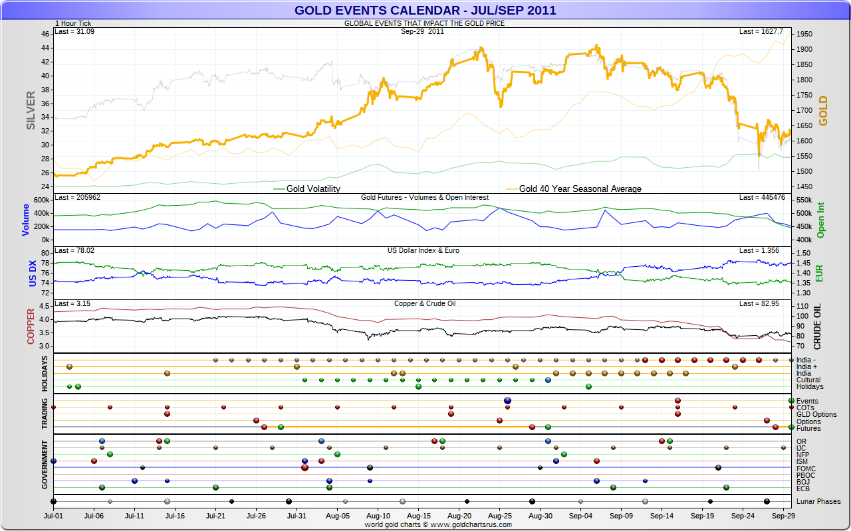Click the copper value 'Last = 3.15'
Image resolution: width=851 pixels, height=531 pixels.
pos(72,303)
